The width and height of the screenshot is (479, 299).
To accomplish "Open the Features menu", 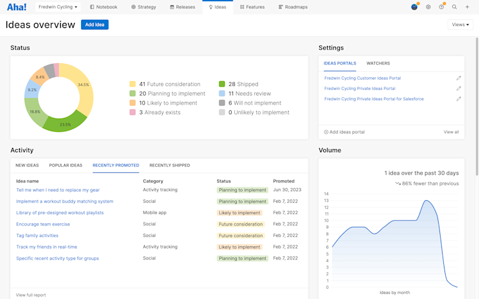I will 252,7.
